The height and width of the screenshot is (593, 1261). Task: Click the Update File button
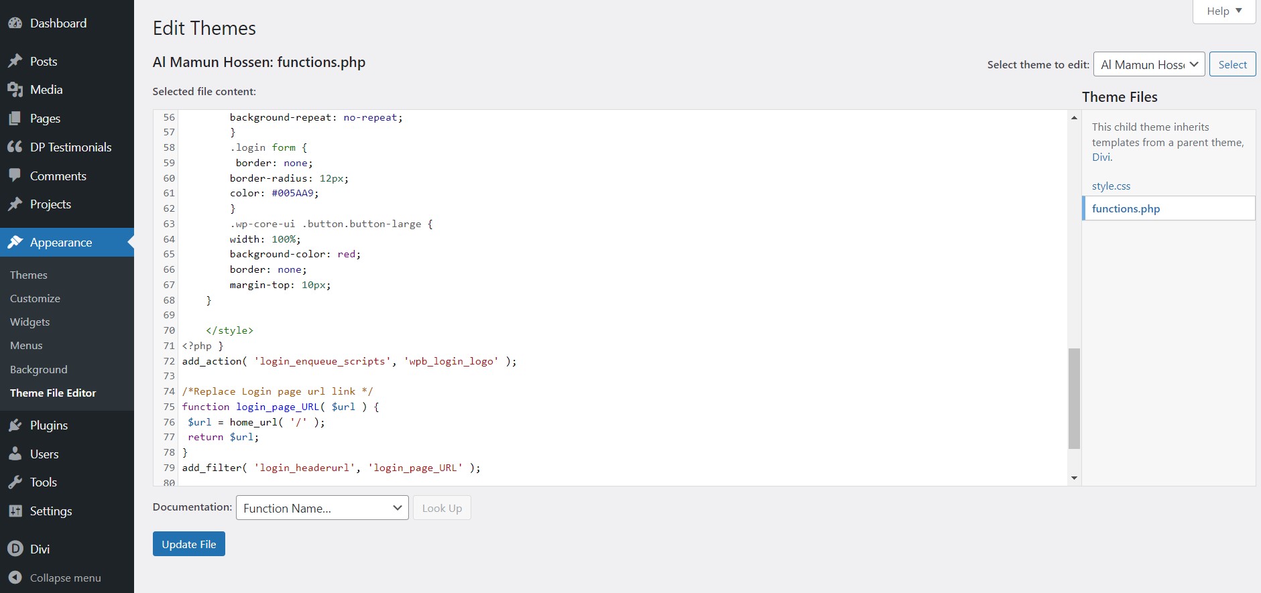coord(188,544)
